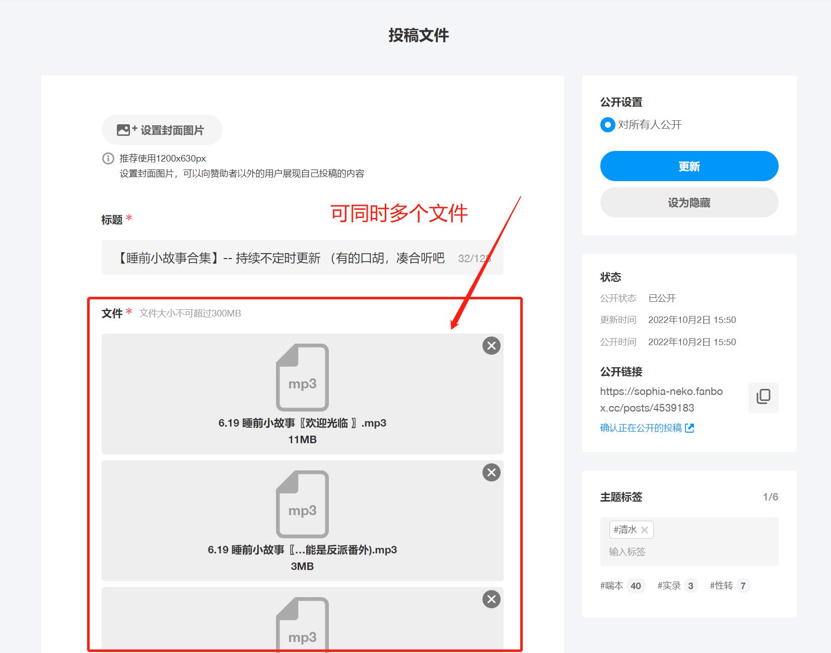Viewport: 831px width, 653px height.
Task: Click the 输入标签 tag input
Action: (689, 552)
